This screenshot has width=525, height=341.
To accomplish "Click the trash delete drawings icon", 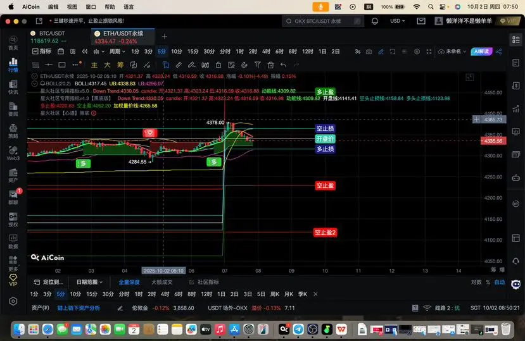I will 270,65.
